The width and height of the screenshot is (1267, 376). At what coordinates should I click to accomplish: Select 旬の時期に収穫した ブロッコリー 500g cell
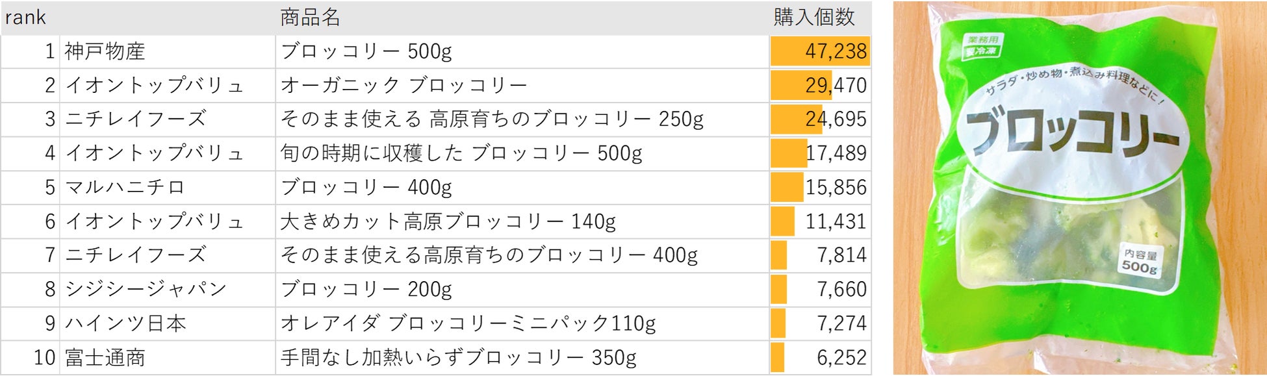click(461, 153)
